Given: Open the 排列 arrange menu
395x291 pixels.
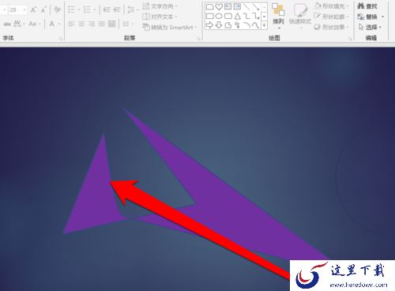Looking at the screenshot, I should click(x=278, y=15).
